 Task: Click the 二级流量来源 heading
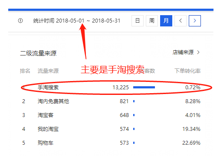click(x=38, y=53)
